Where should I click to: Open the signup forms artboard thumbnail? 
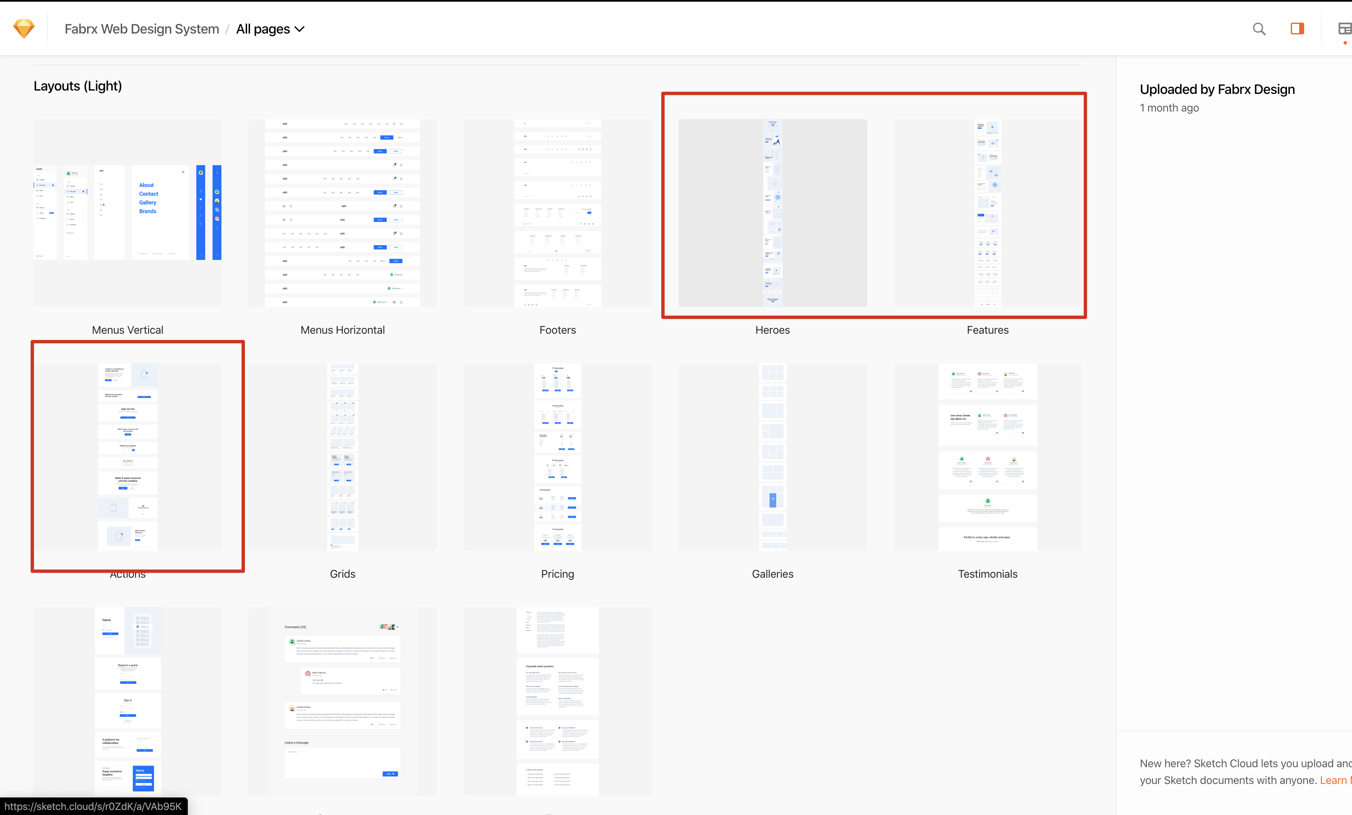[127, 701]
